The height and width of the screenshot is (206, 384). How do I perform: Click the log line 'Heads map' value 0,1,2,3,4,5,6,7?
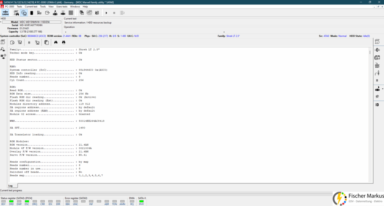click(91, 175)
